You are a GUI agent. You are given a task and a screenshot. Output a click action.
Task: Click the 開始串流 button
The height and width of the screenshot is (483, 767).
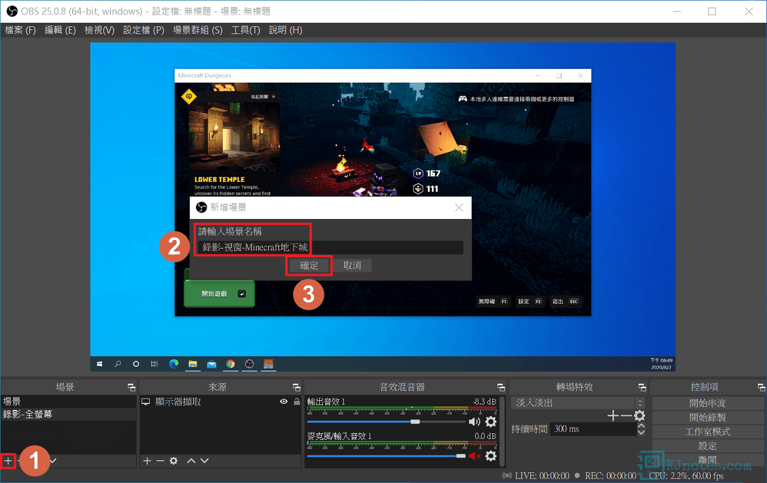[707, 403]
